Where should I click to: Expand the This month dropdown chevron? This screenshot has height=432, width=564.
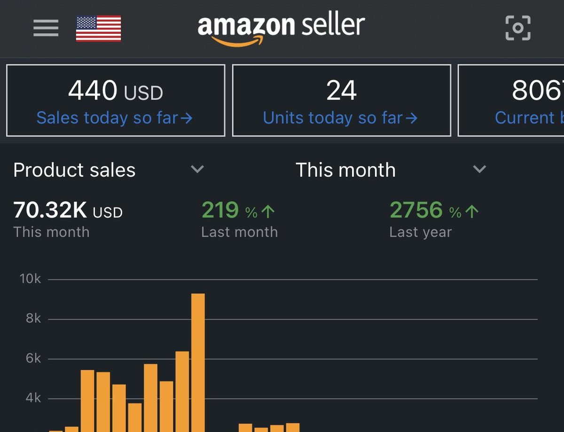[479, 169]
